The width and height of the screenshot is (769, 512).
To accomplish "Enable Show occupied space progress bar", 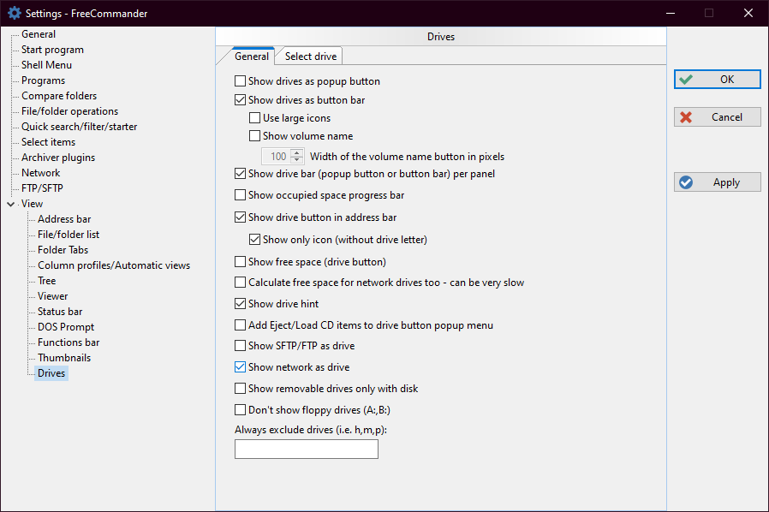I will [x=241, y=195].
